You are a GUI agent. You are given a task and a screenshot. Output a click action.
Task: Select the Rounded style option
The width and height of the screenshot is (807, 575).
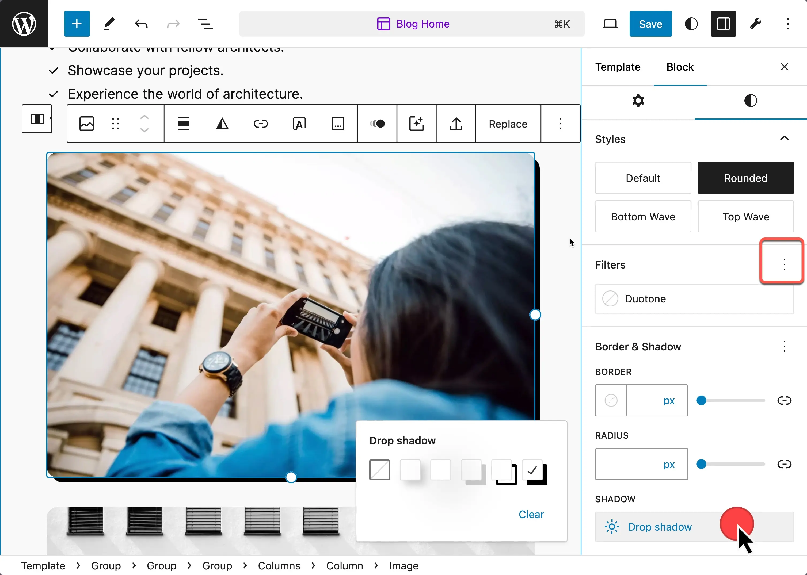[x=745, y=178]
